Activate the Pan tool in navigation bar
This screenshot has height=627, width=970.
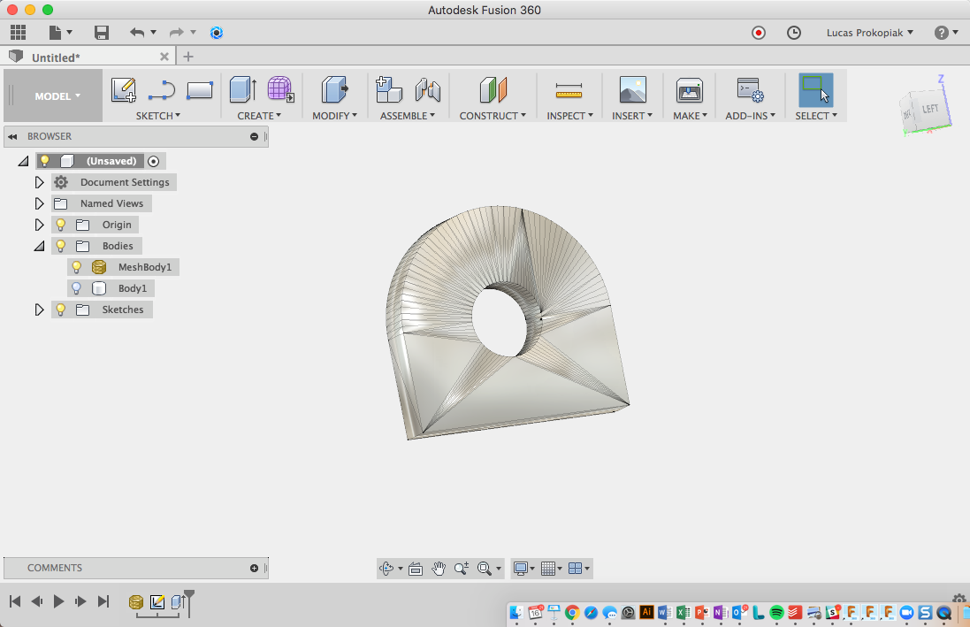439,568
